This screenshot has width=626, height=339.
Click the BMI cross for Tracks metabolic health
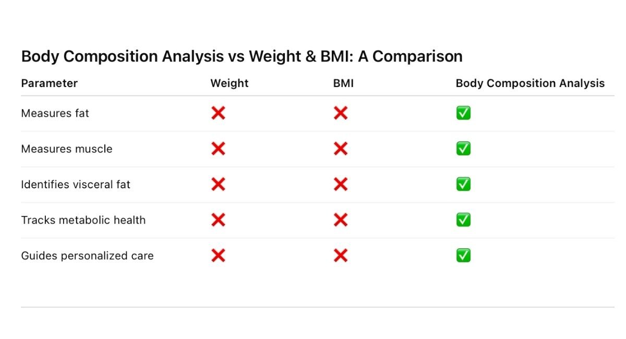coord(341,220)
